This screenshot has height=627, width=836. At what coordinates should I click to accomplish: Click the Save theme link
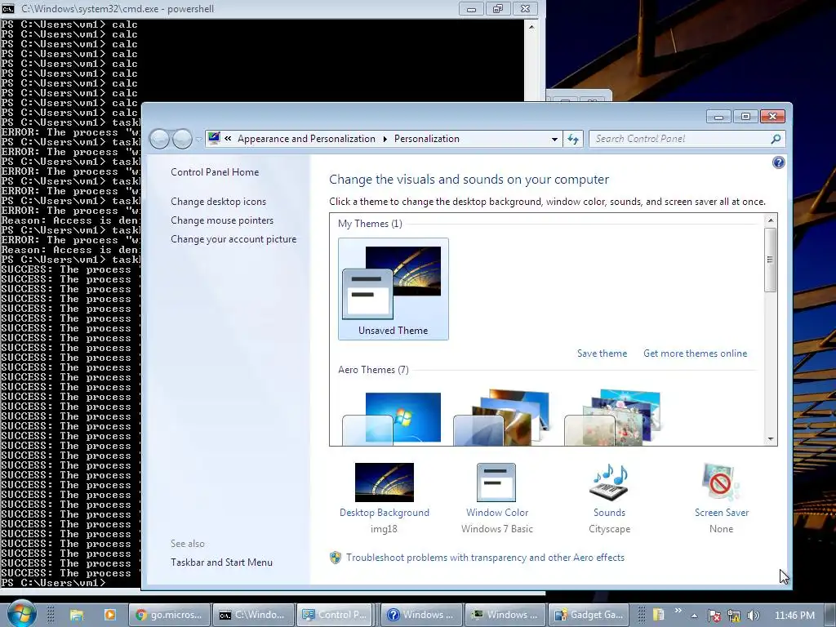602,353
